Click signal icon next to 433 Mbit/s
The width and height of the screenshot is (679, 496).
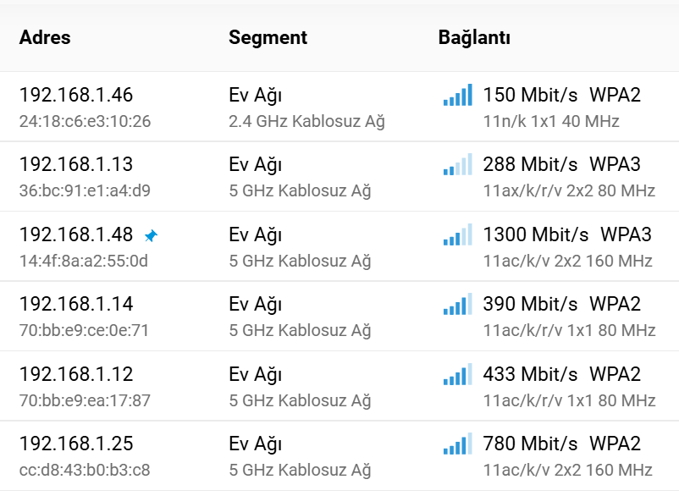(x=458, y=374)
